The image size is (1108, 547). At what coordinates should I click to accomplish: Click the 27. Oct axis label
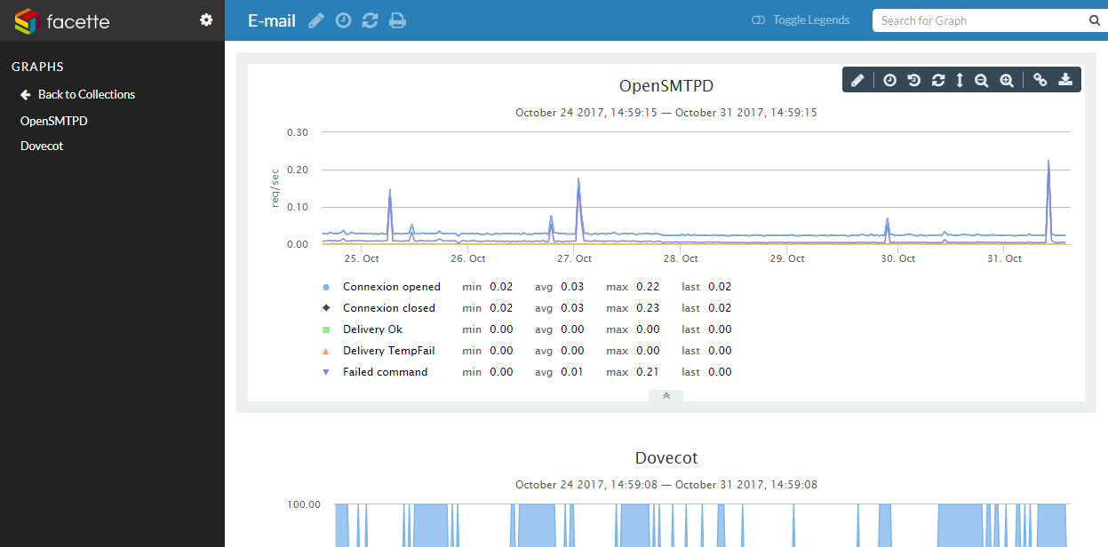click(x=574, y=258)
